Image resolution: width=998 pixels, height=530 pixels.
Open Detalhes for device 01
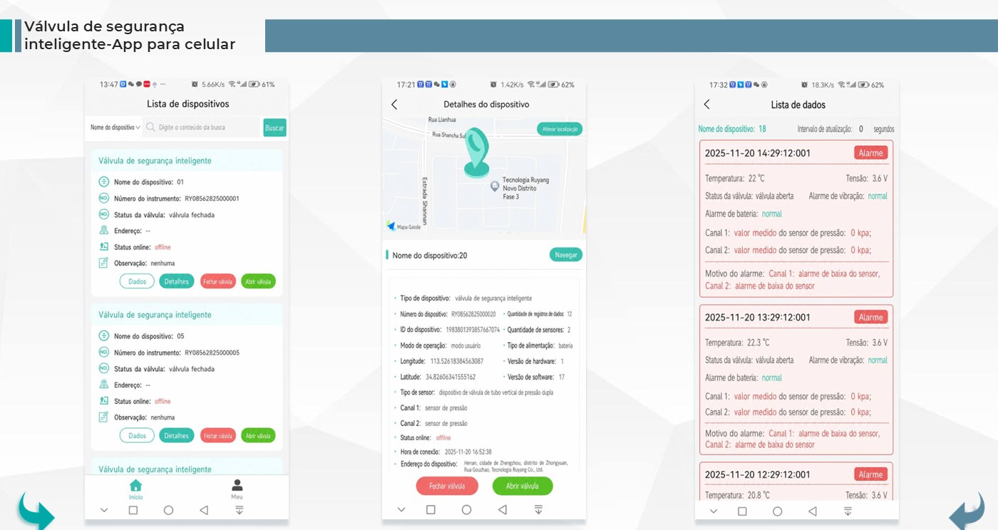tap(176, 281)
